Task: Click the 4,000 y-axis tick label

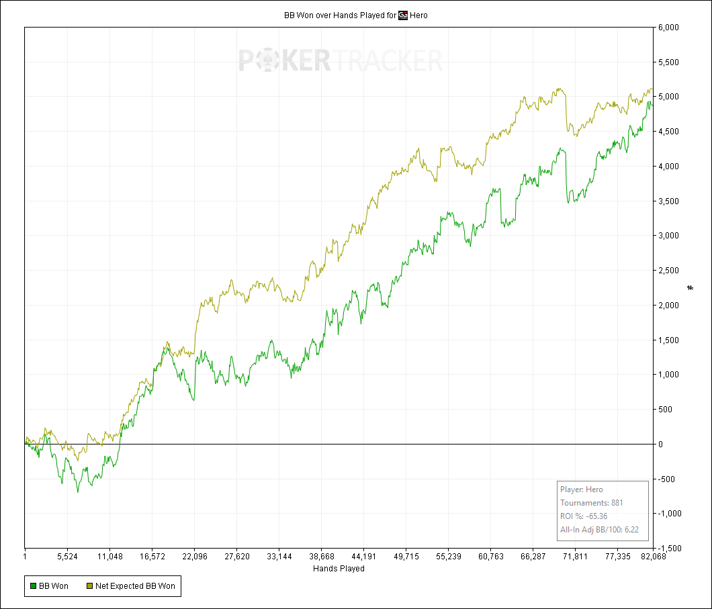Action: pos(668,166)
